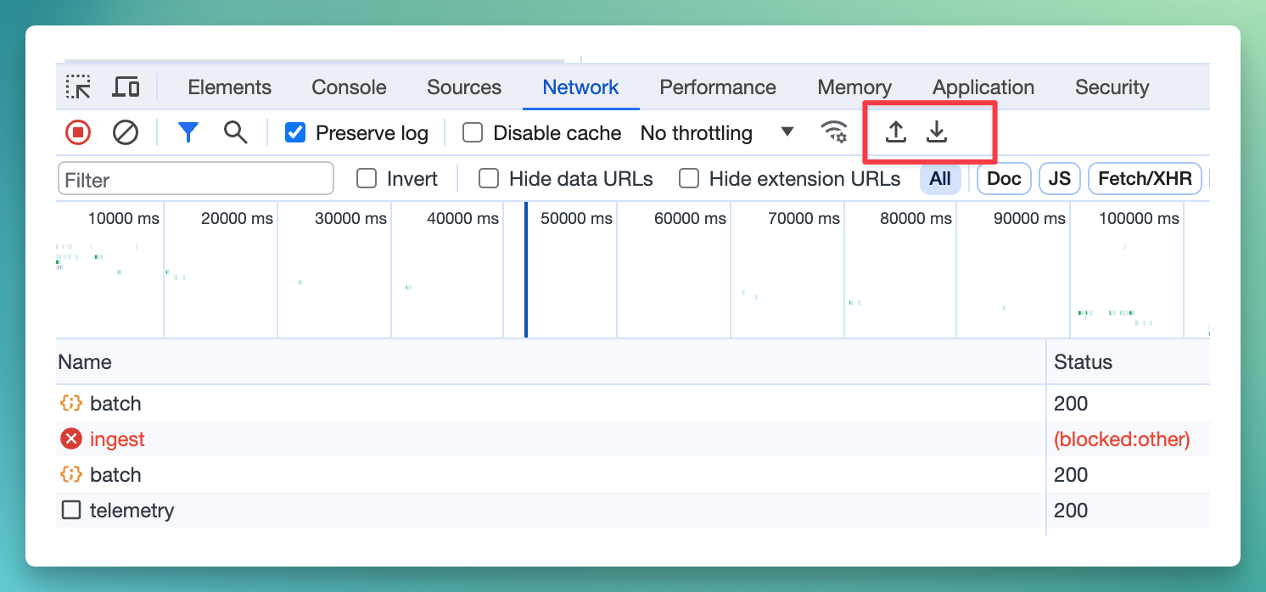Open the No throttling dropdown
The image size is (1266, 592).
[717, 133]
